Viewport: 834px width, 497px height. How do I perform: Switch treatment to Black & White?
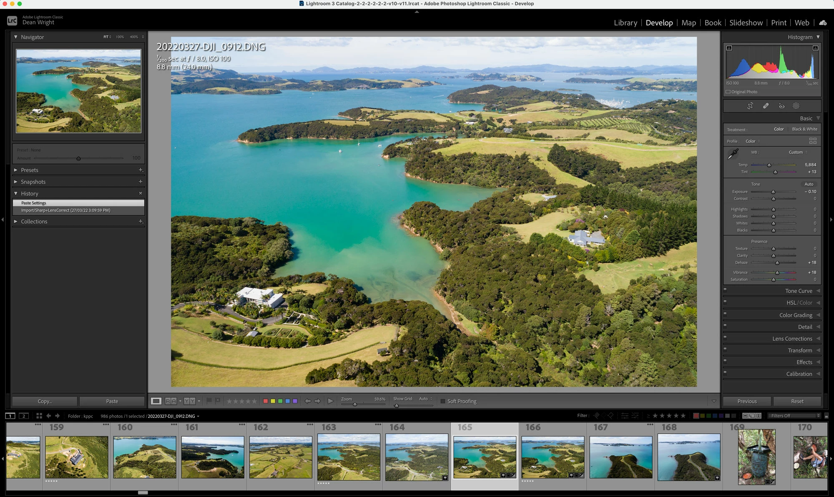(804, 129)
